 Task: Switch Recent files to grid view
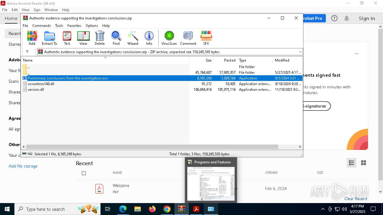click(x=364, y=163)
